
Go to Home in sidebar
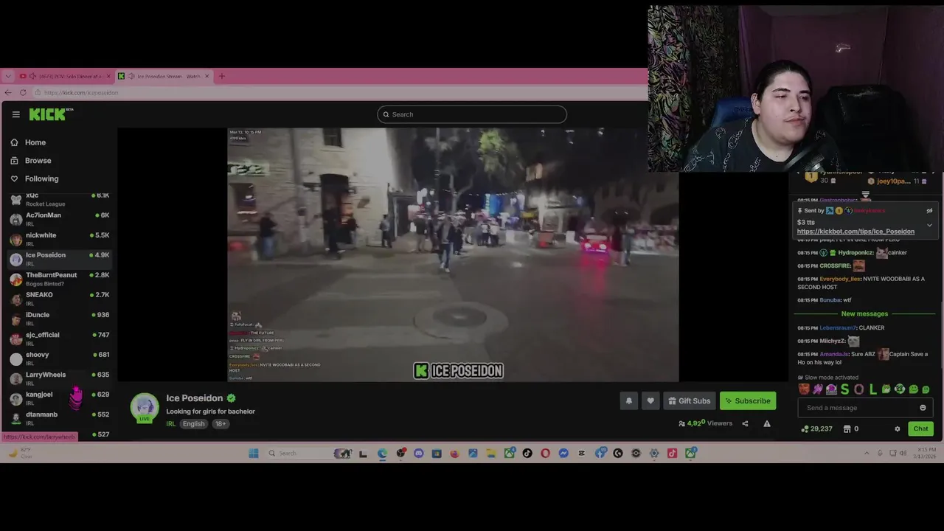click(x=35, y=142)
